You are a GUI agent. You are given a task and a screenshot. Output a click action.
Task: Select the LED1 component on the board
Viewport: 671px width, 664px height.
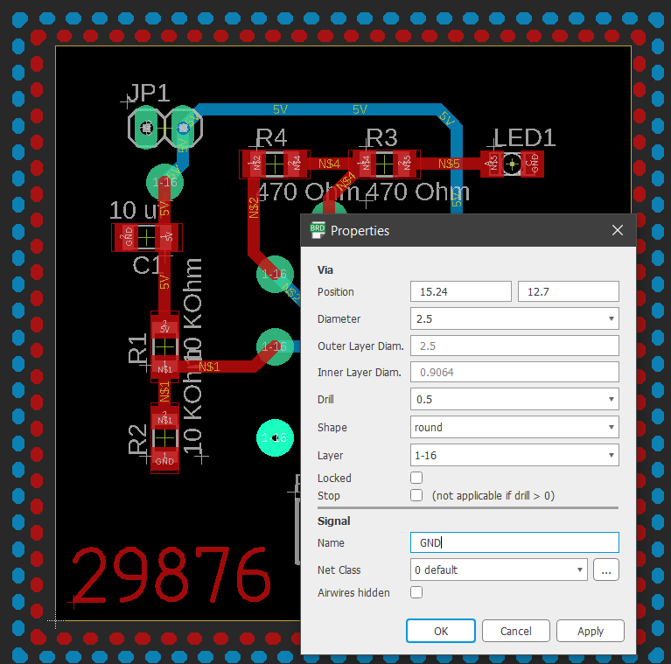point(513,163)
